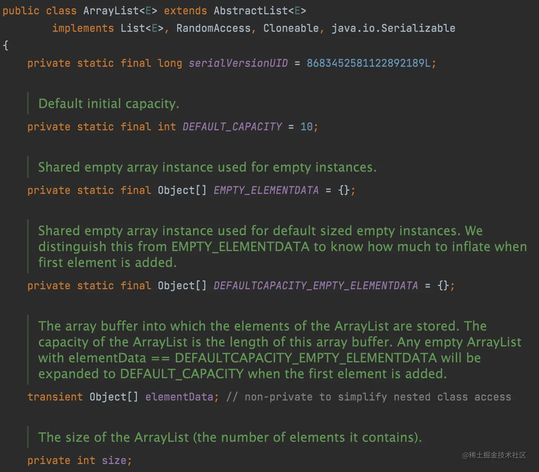
Task: Click the 8683452581122892189L long literal
Action: tap(368, 63)
